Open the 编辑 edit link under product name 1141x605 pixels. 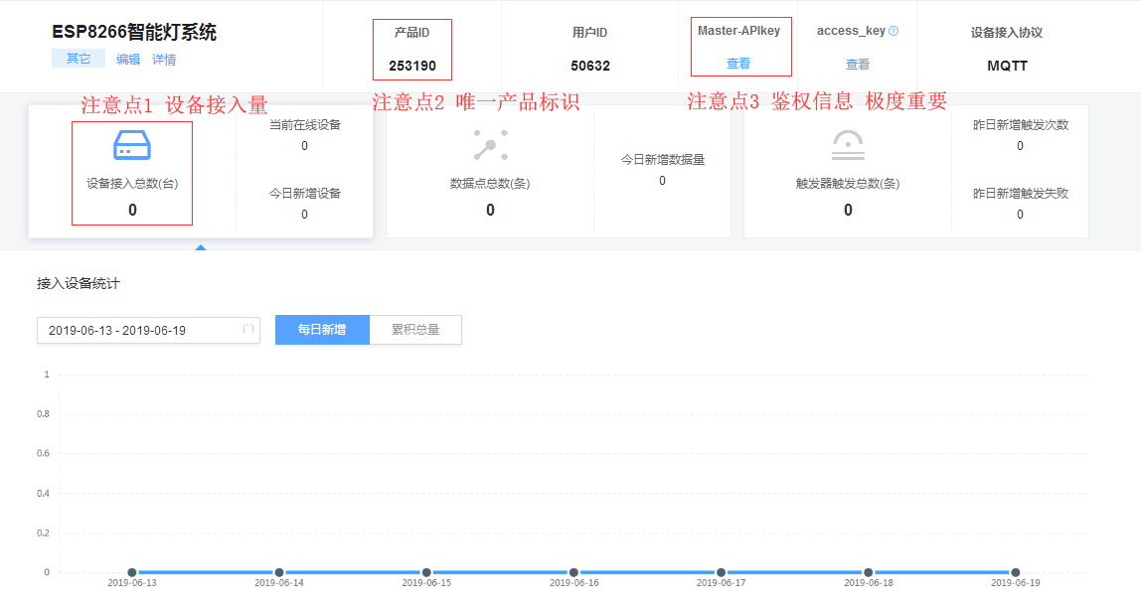pos(128,59)
